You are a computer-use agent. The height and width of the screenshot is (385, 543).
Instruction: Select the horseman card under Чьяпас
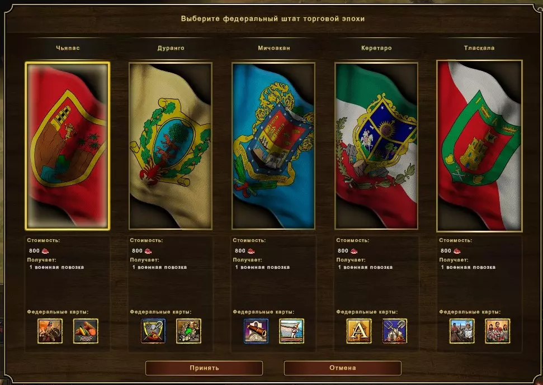(50, 331)
